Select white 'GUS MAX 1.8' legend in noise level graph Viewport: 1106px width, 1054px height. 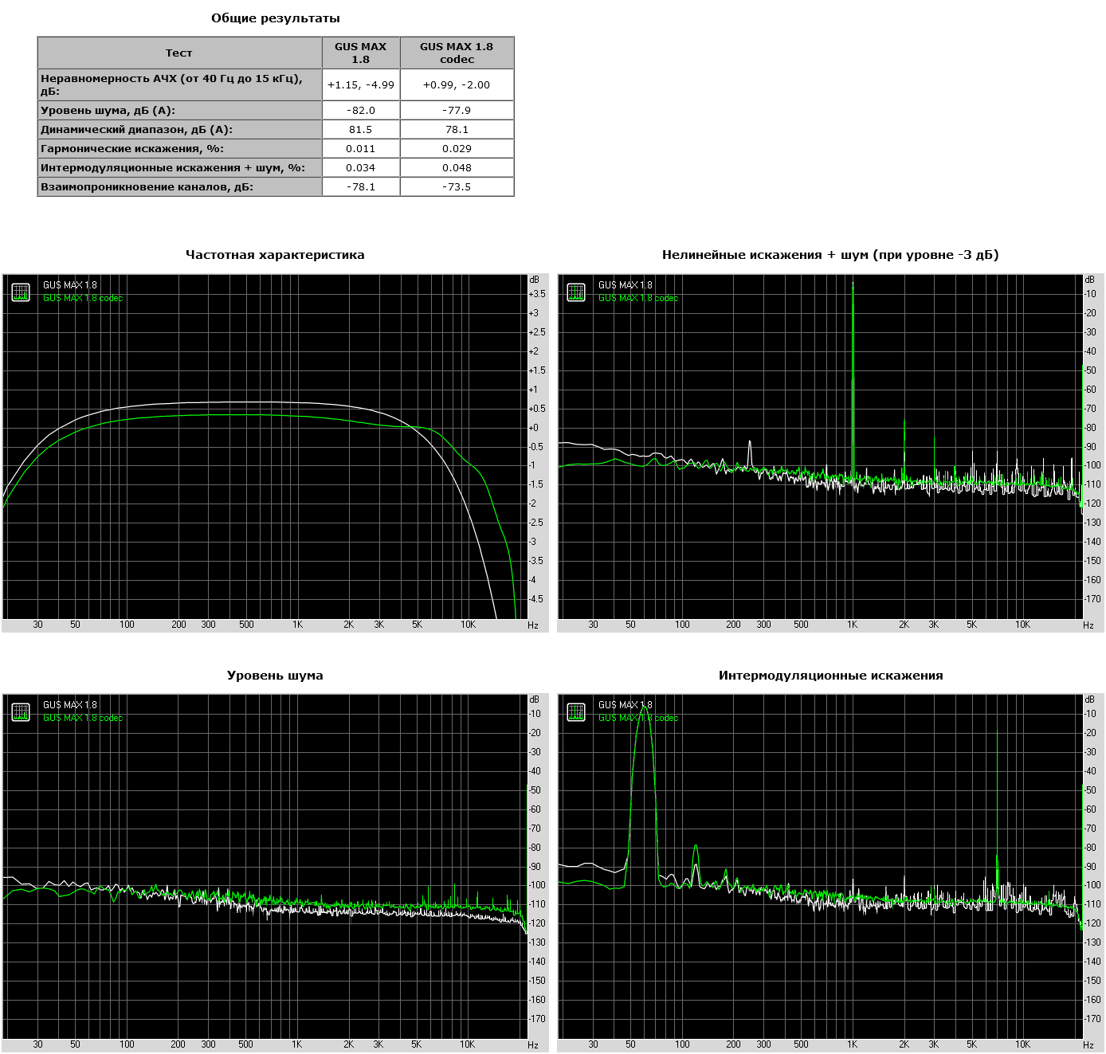pos(70,705)
